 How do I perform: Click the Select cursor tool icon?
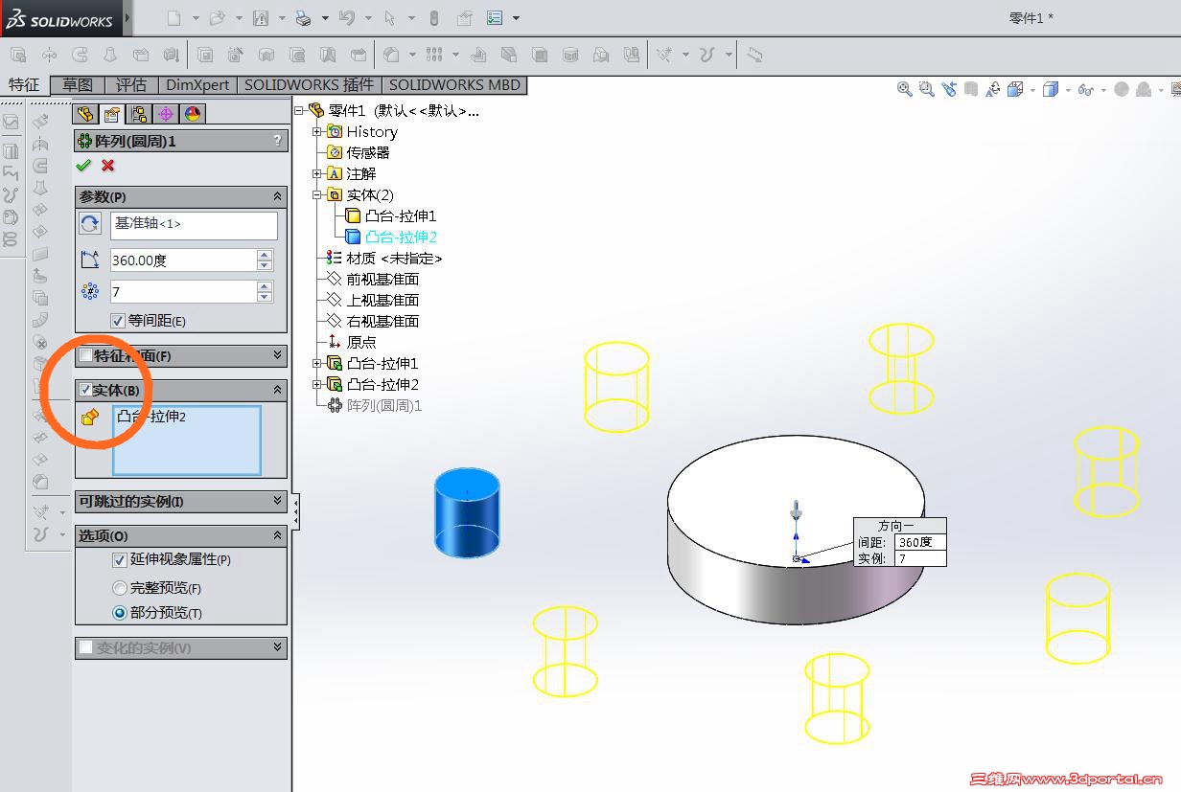389,18
